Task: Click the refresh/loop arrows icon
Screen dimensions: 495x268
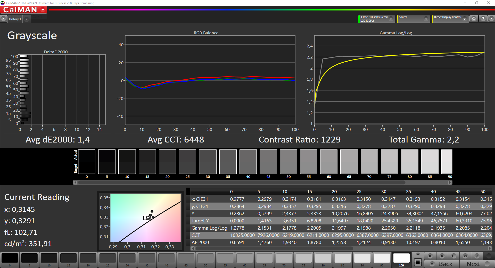Action: pos(477,256)
